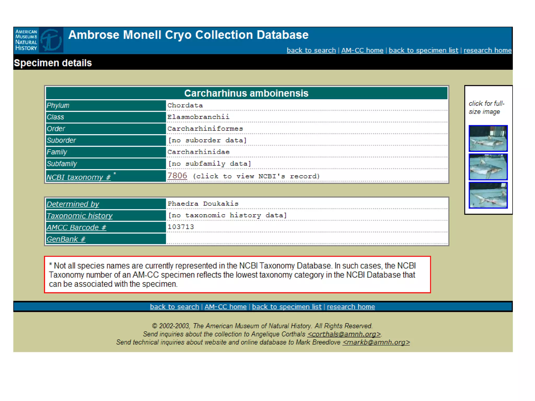The height and width of the screenshot is (401, 535).
Task: Click top 'back to specimen list' link
Action: pyautogui.click(x=423, y=50)
